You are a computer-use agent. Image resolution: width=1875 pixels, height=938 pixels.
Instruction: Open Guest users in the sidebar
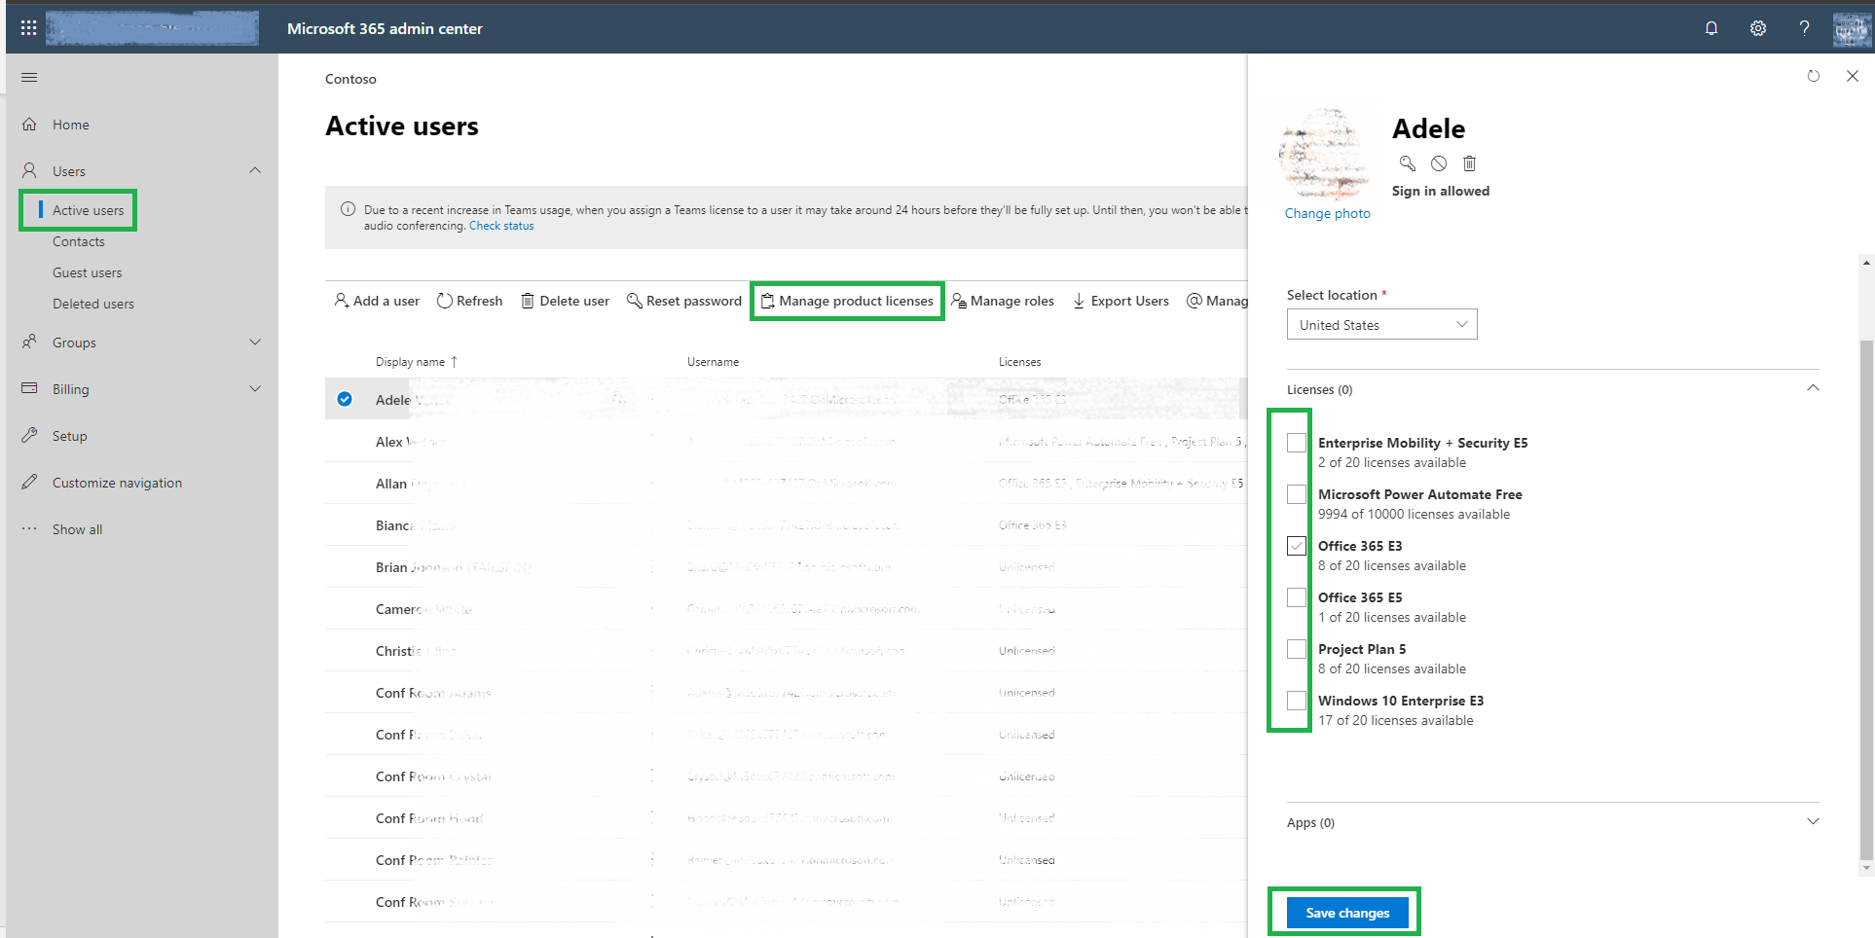click(x=88, y=272)
